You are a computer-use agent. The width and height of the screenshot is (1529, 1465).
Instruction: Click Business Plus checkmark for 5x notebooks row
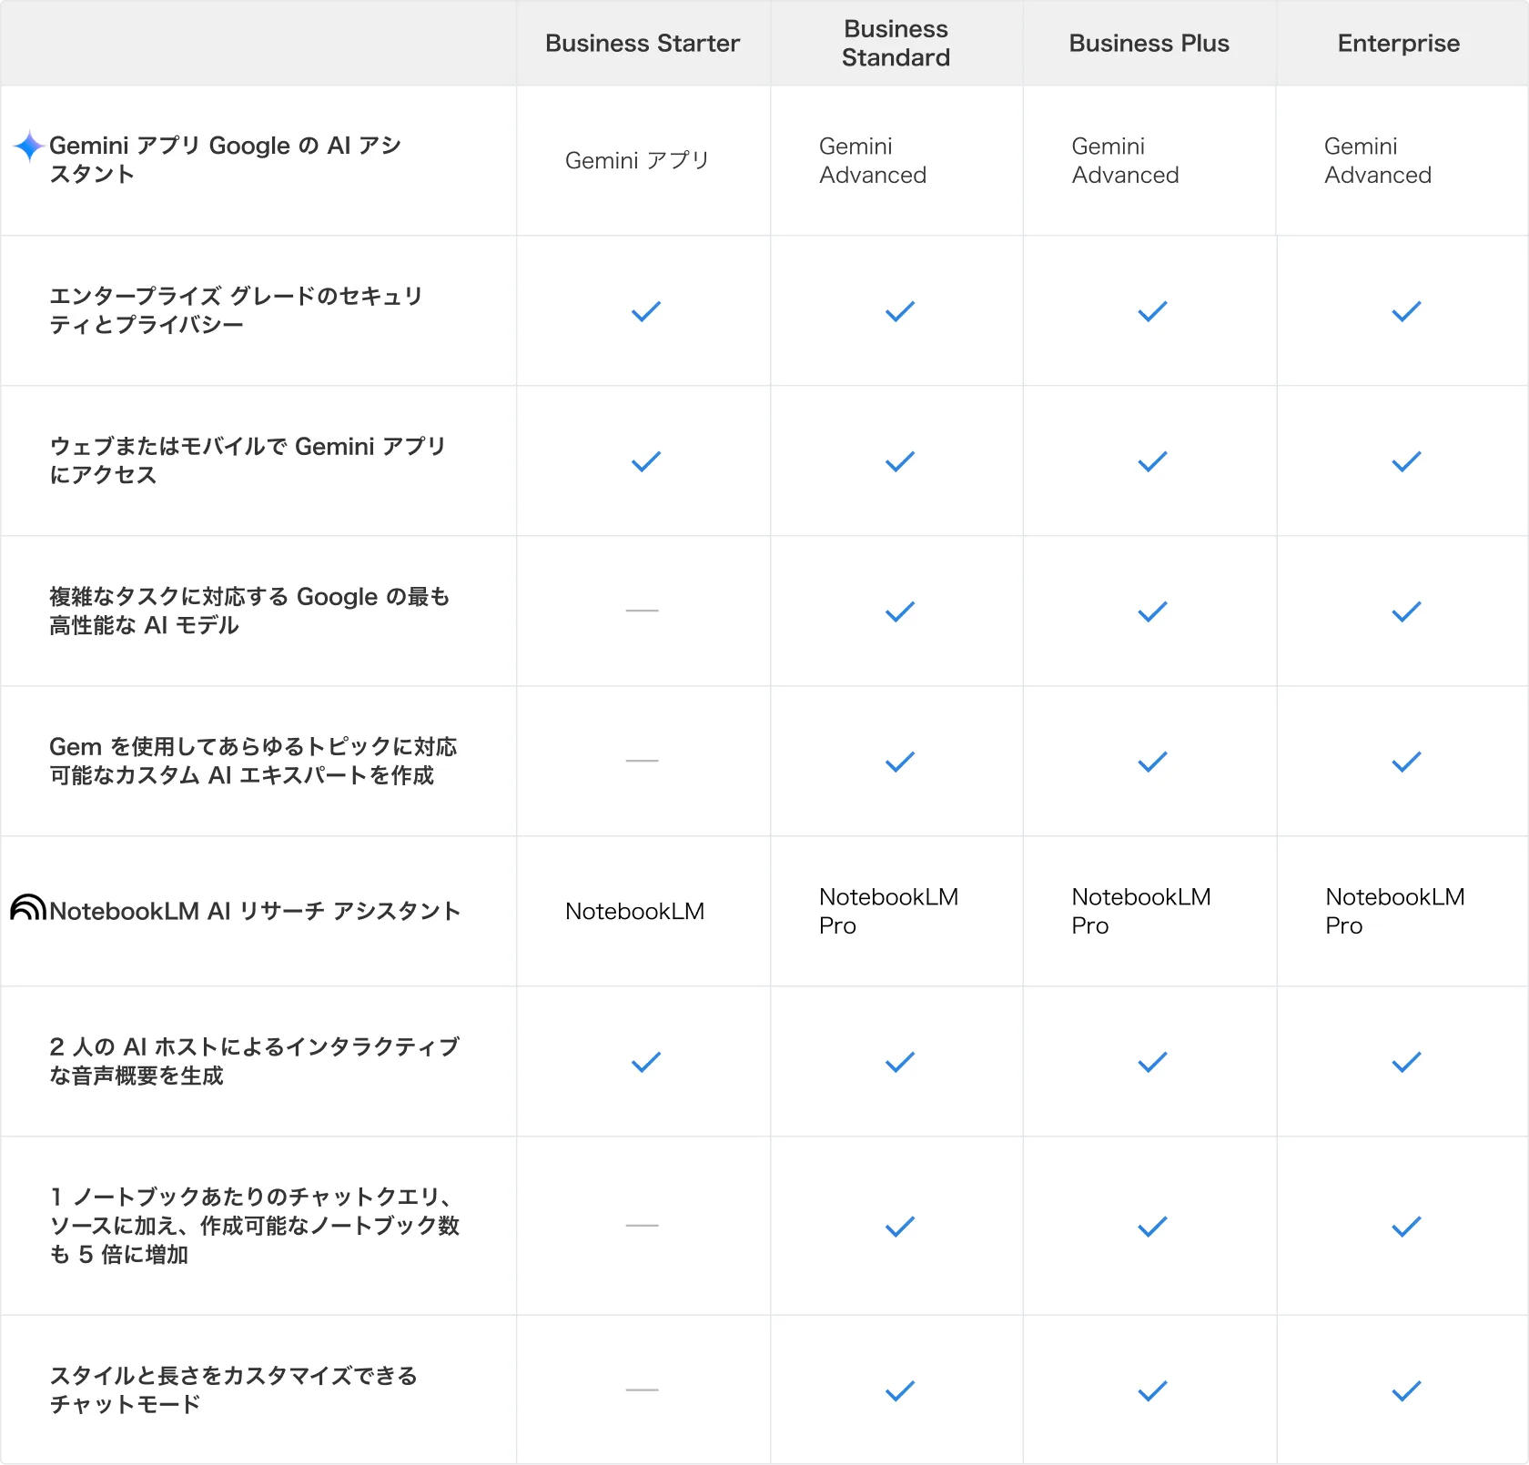(1151, 1228)
